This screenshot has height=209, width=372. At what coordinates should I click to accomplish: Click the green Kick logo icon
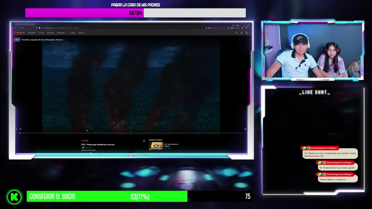(x=14, y=197)
